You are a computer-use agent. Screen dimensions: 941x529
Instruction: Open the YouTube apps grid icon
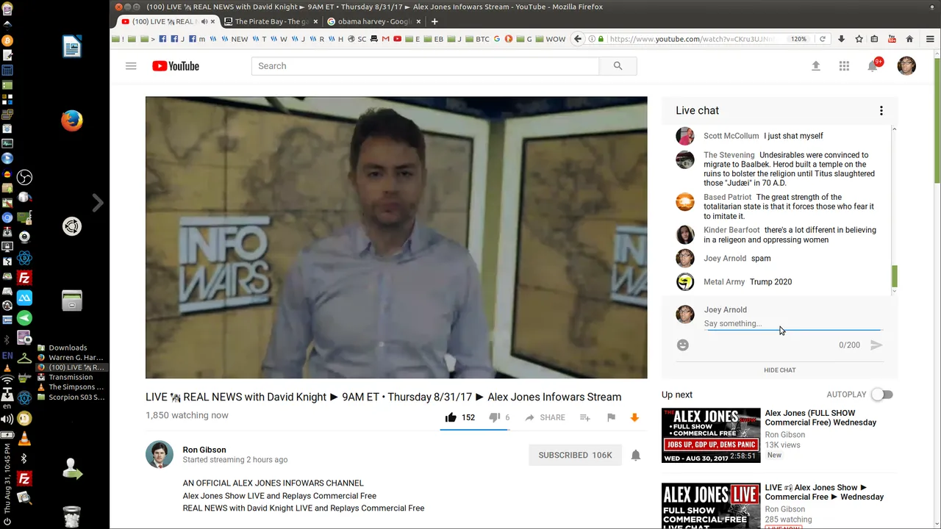844,66
